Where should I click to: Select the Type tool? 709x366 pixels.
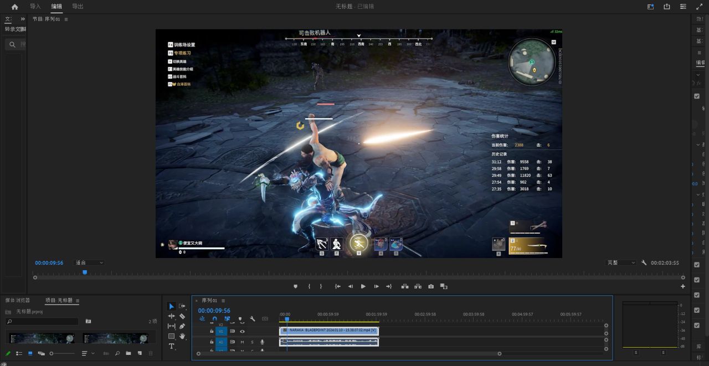pos(171,346)
